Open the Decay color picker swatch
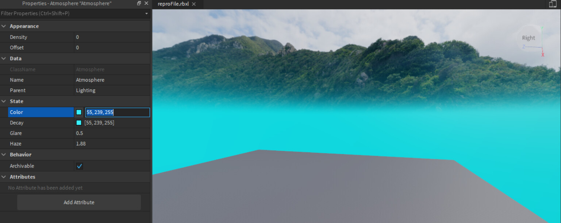The height and width of the screenshot is (223, 561). pyautogui.click(x=79, y=123)
